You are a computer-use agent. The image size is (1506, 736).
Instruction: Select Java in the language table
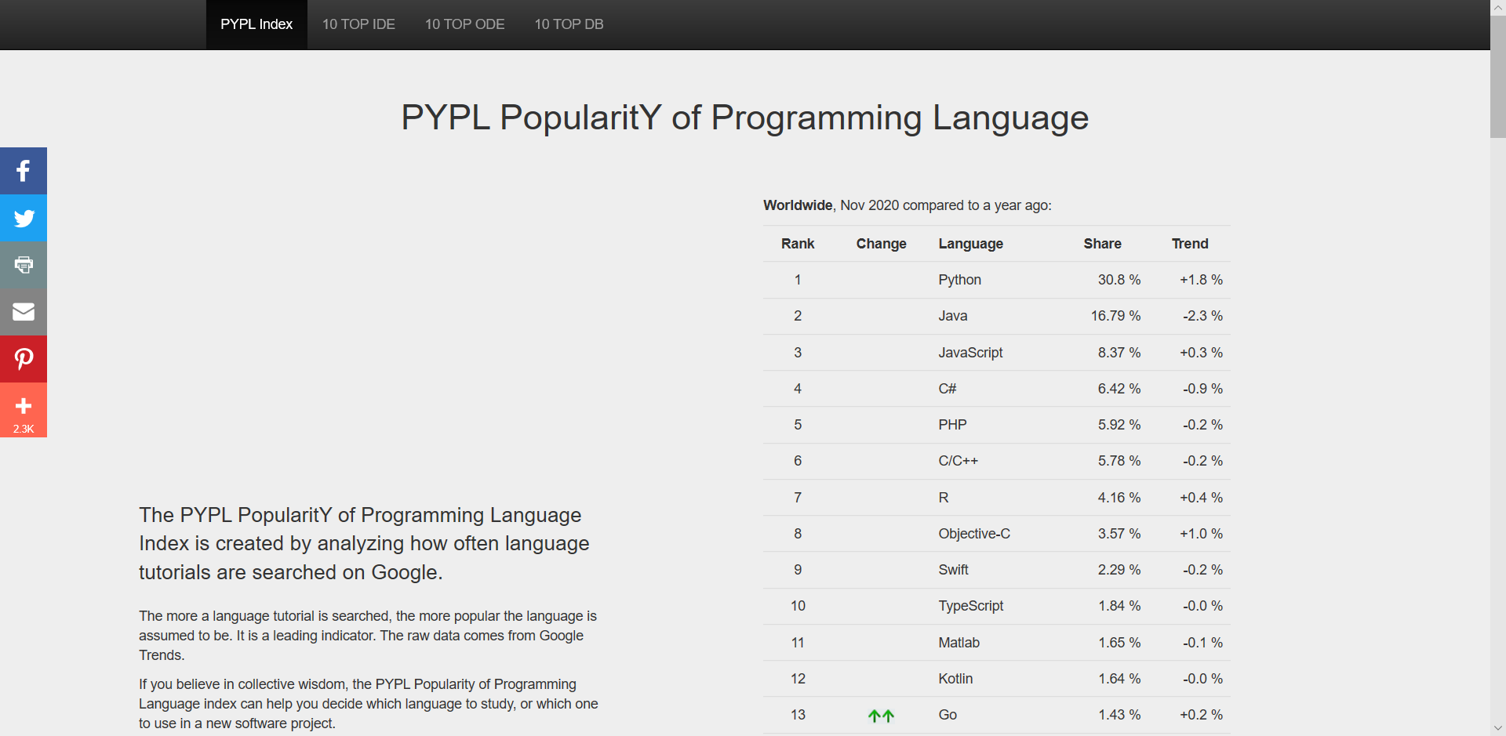952,316
